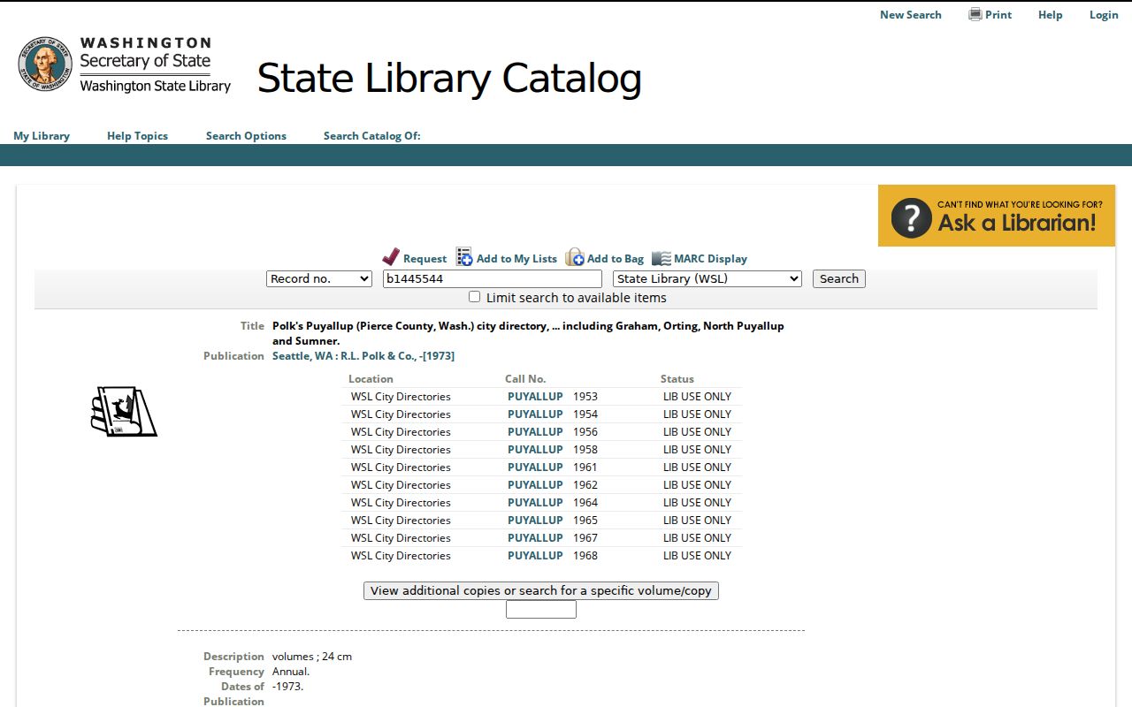The width and height of the screenshot is (1132, 707).
Task: Open the State Library (WSL) scope dropdown
Action: (x=707, y=278)
